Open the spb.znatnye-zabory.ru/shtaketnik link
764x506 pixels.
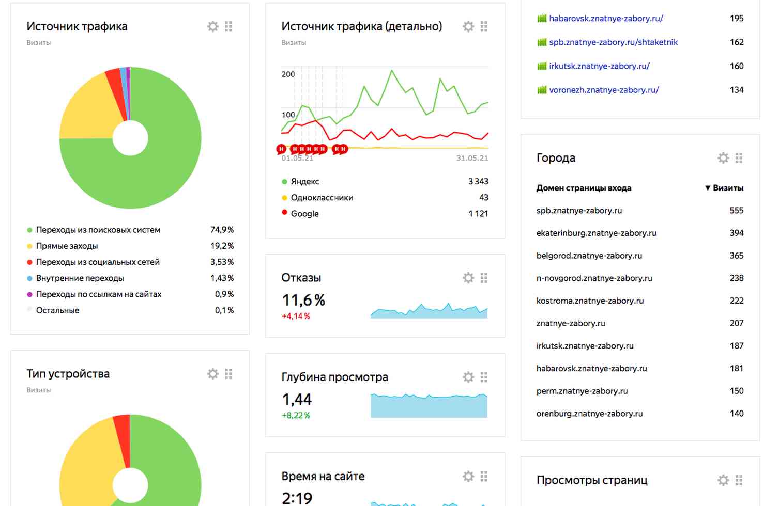click(613, 42)
